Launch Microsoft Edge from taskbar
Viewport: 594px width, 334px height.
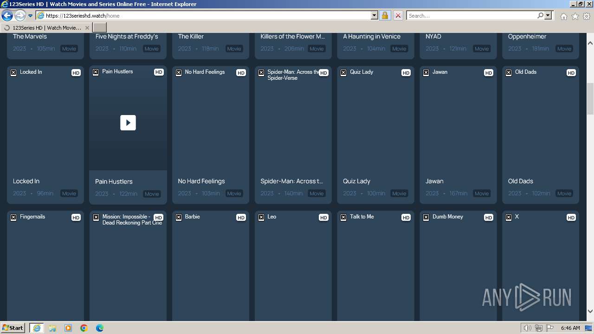click(100, 328)
